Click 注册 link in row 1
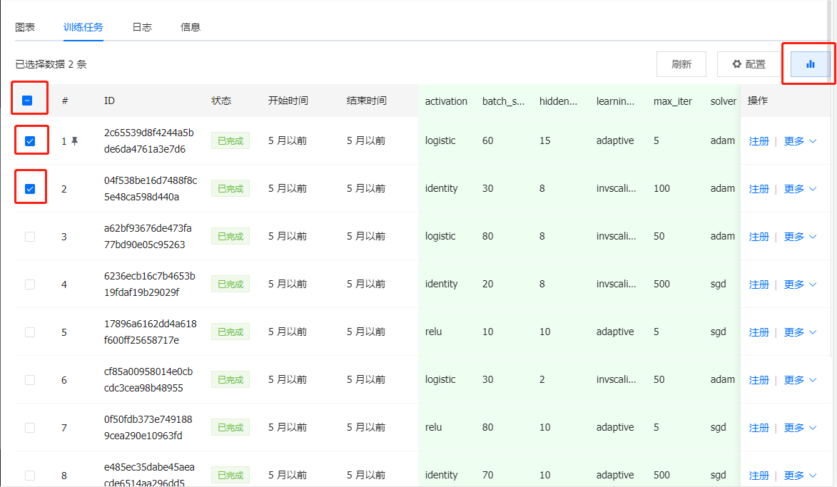The width and height of the screenshot is (837, 487). (x=759, y=140)
